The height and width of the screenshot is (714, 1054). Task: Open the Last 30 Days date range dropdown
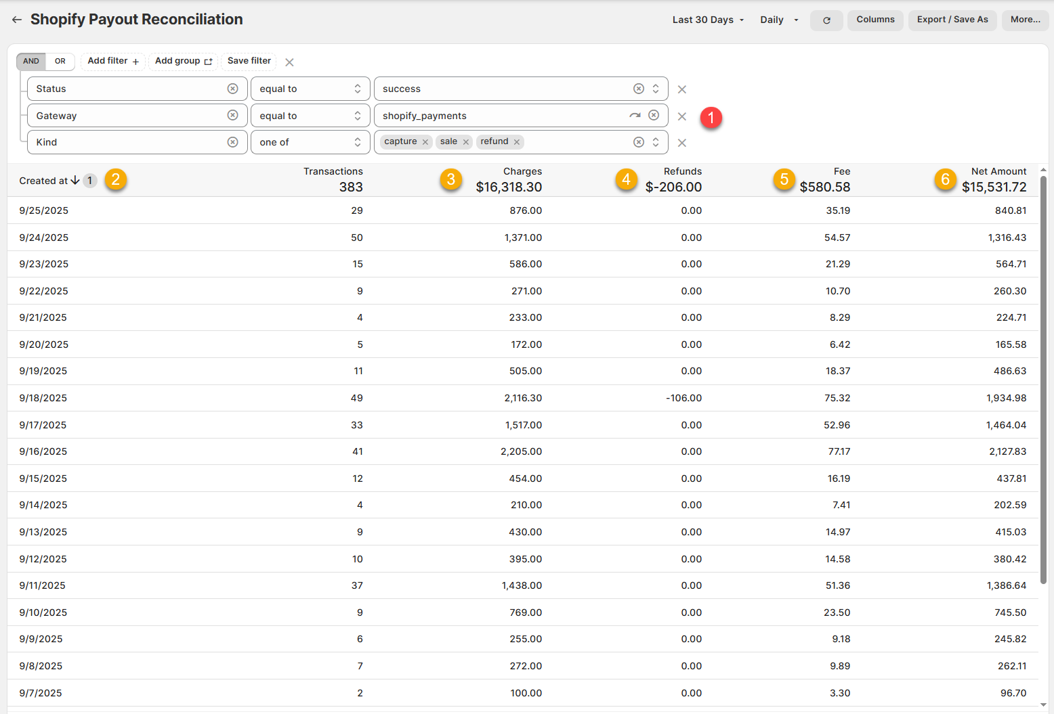point(708,20)
